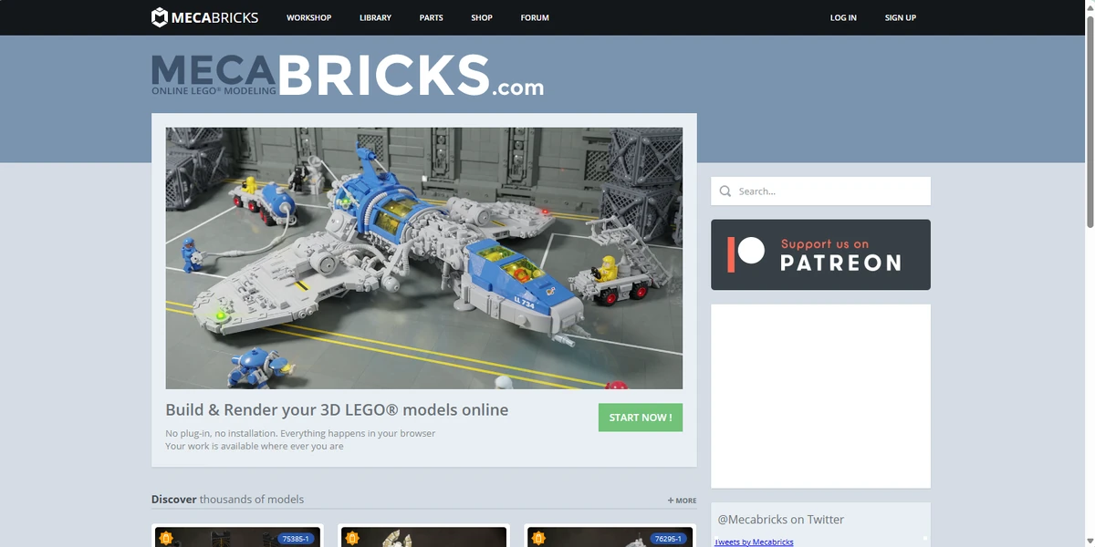Click the START NOW button
This screenshot has width=1095, height=547.
point(640,417)
